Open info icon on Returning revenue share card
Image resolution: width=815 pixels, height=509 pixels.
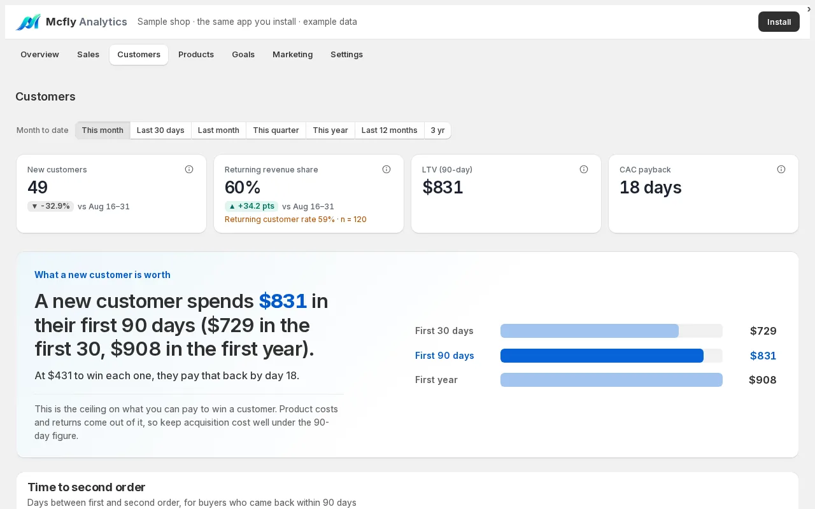386,169
